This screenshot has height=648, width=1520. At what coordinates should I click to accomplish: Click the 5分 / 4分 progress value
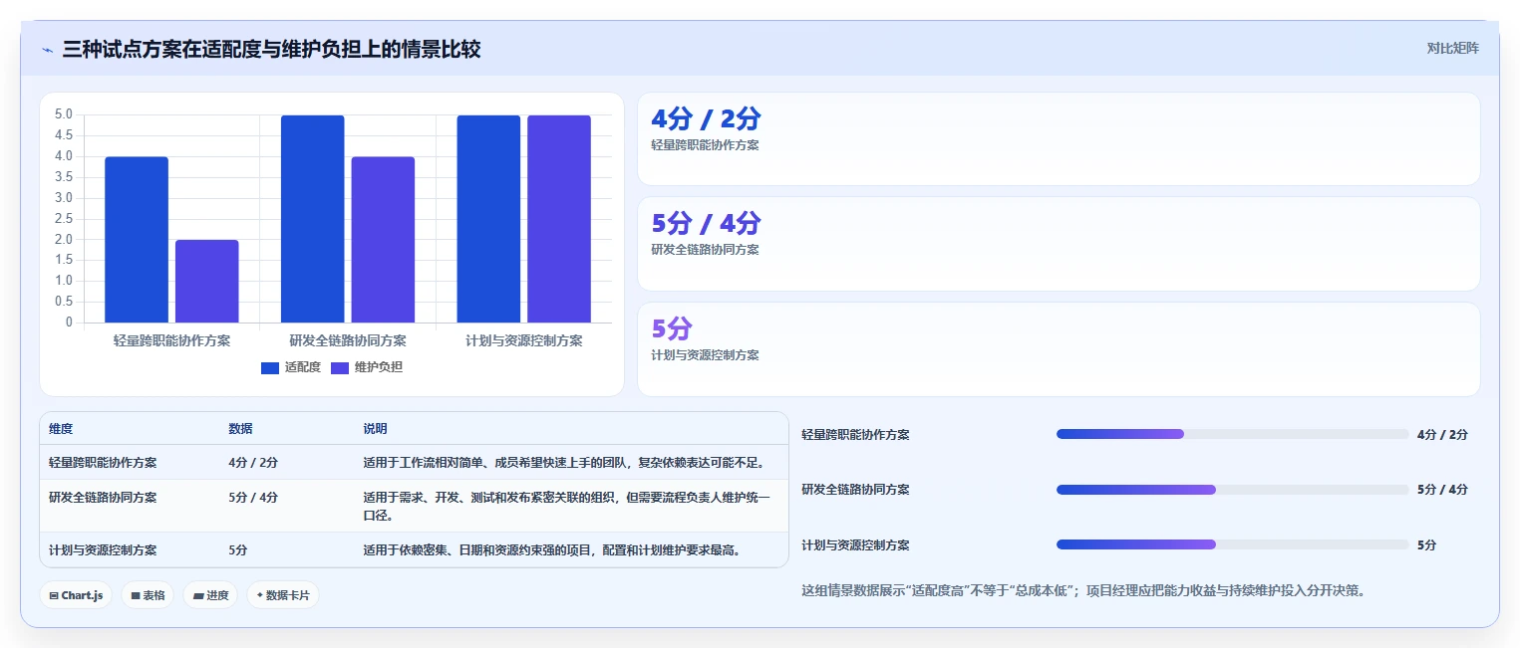(1442, 490)
